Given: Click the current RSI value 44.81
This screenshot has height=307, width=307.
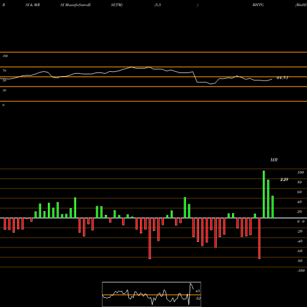Looking at the screenshot, I should pos(282,78).
